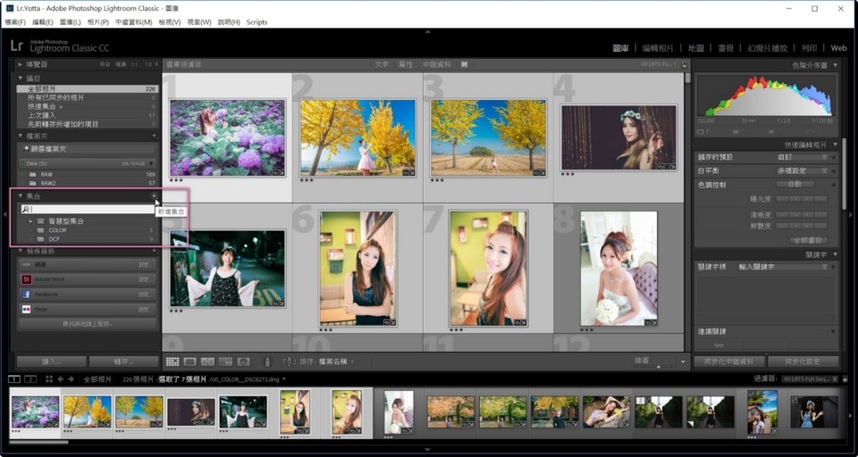Screen dimensions: 858x457
Task: Collapse the left panel group arrow
Action: [x=4, y=215]
